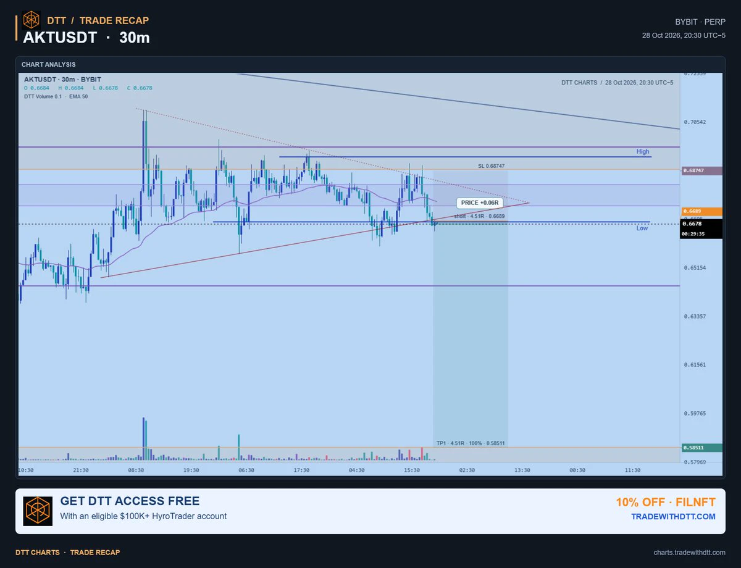Click the 17:30 time axis label

(301, 470)
